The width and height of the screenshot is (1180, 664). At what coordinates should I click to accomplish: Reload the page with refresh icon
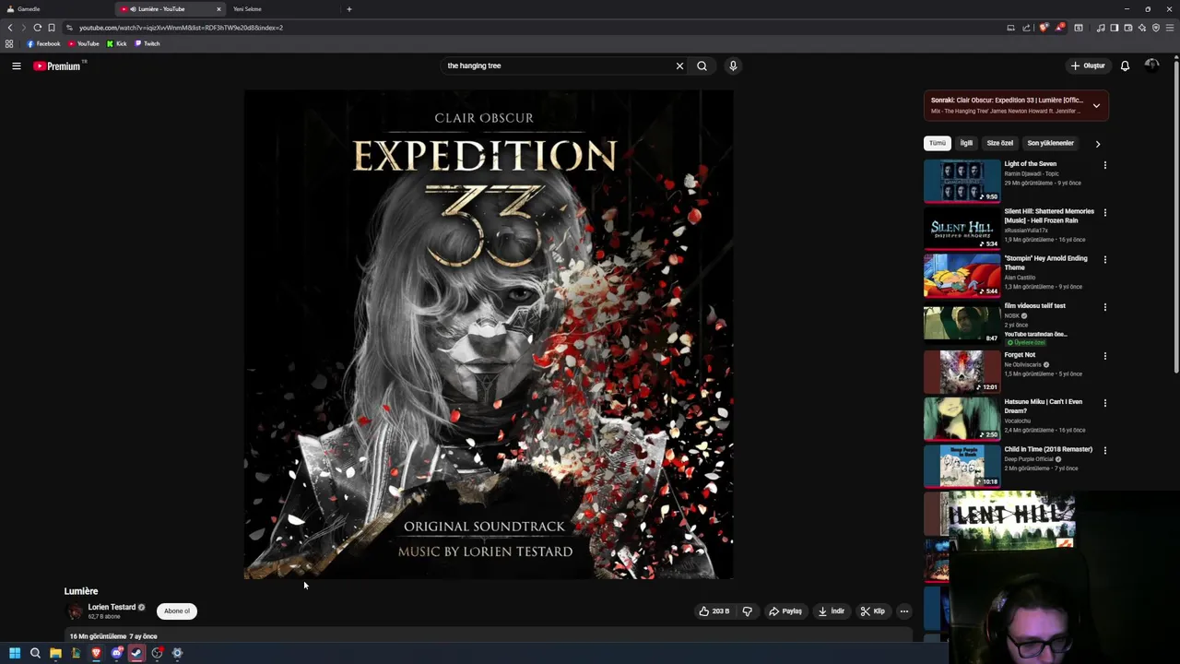pos(37,28)
